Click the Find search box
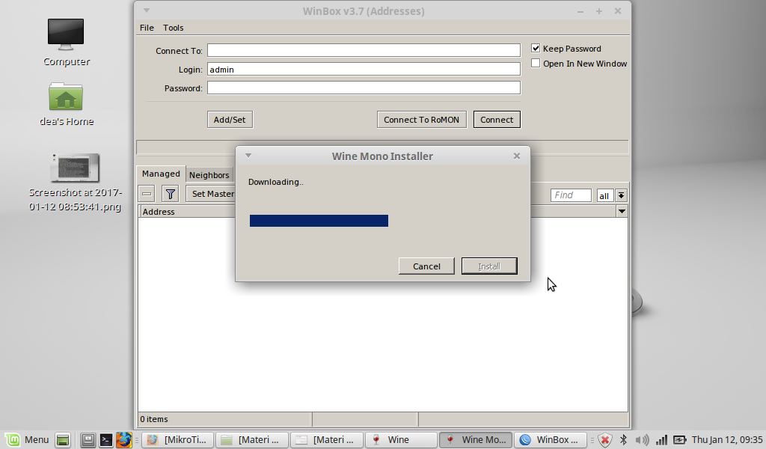The height and width of the screenshot is (449, 766). [x=571, y=195]
